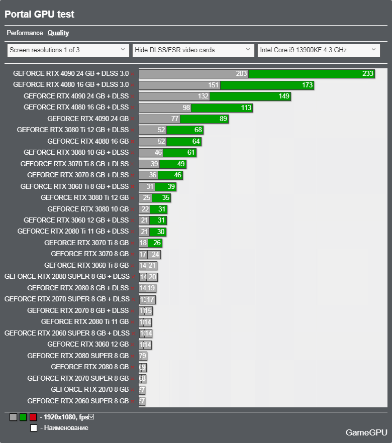Click the Portal GPU test heading
The width and height of the screenshot is (392, 443).
point(39,14)
